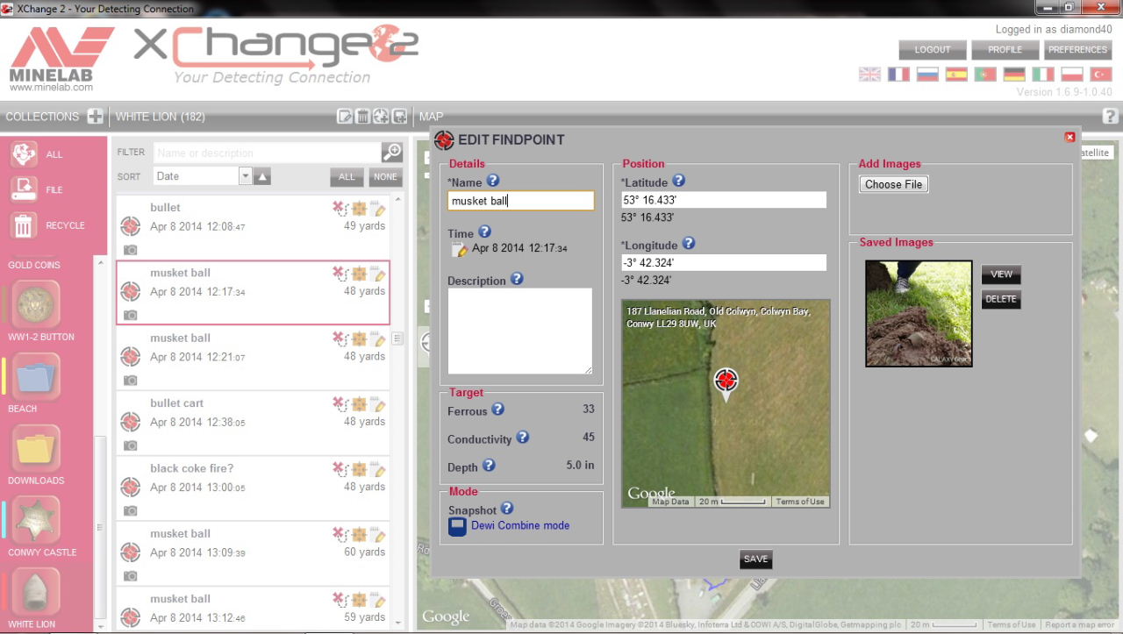
Task: Open help for the Longitude field
Action: tap(689, 244)
